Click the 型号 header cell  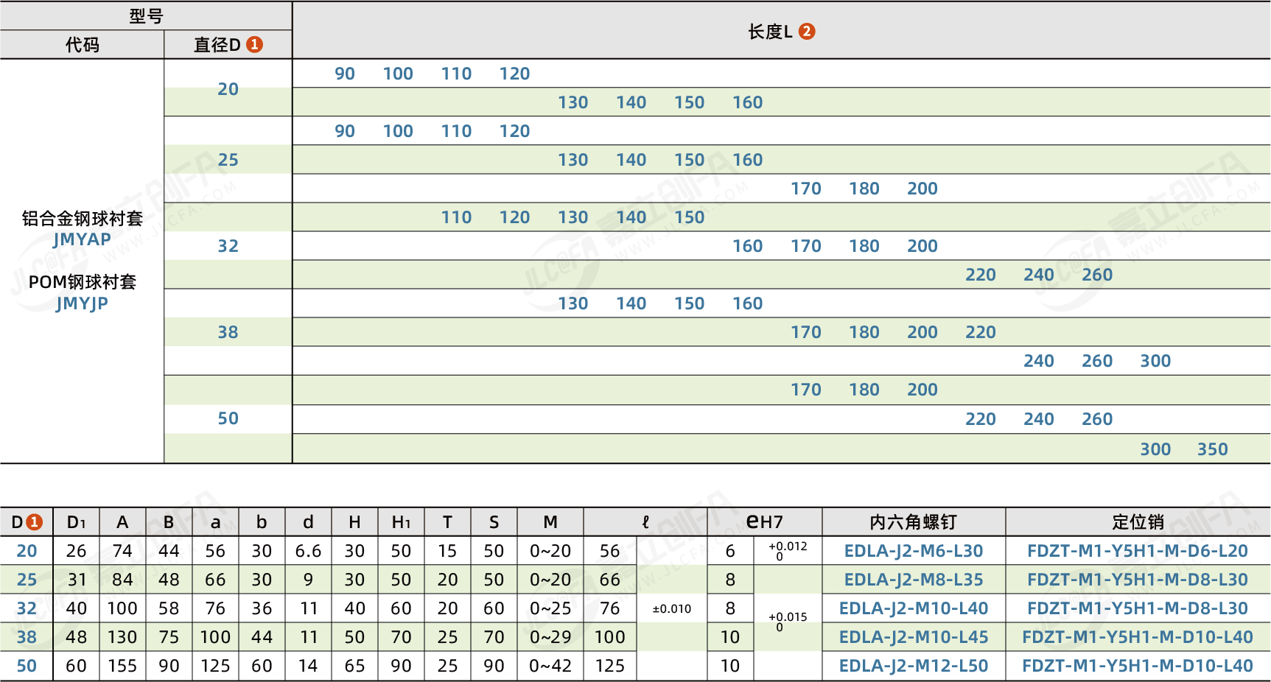click(147, 14)
